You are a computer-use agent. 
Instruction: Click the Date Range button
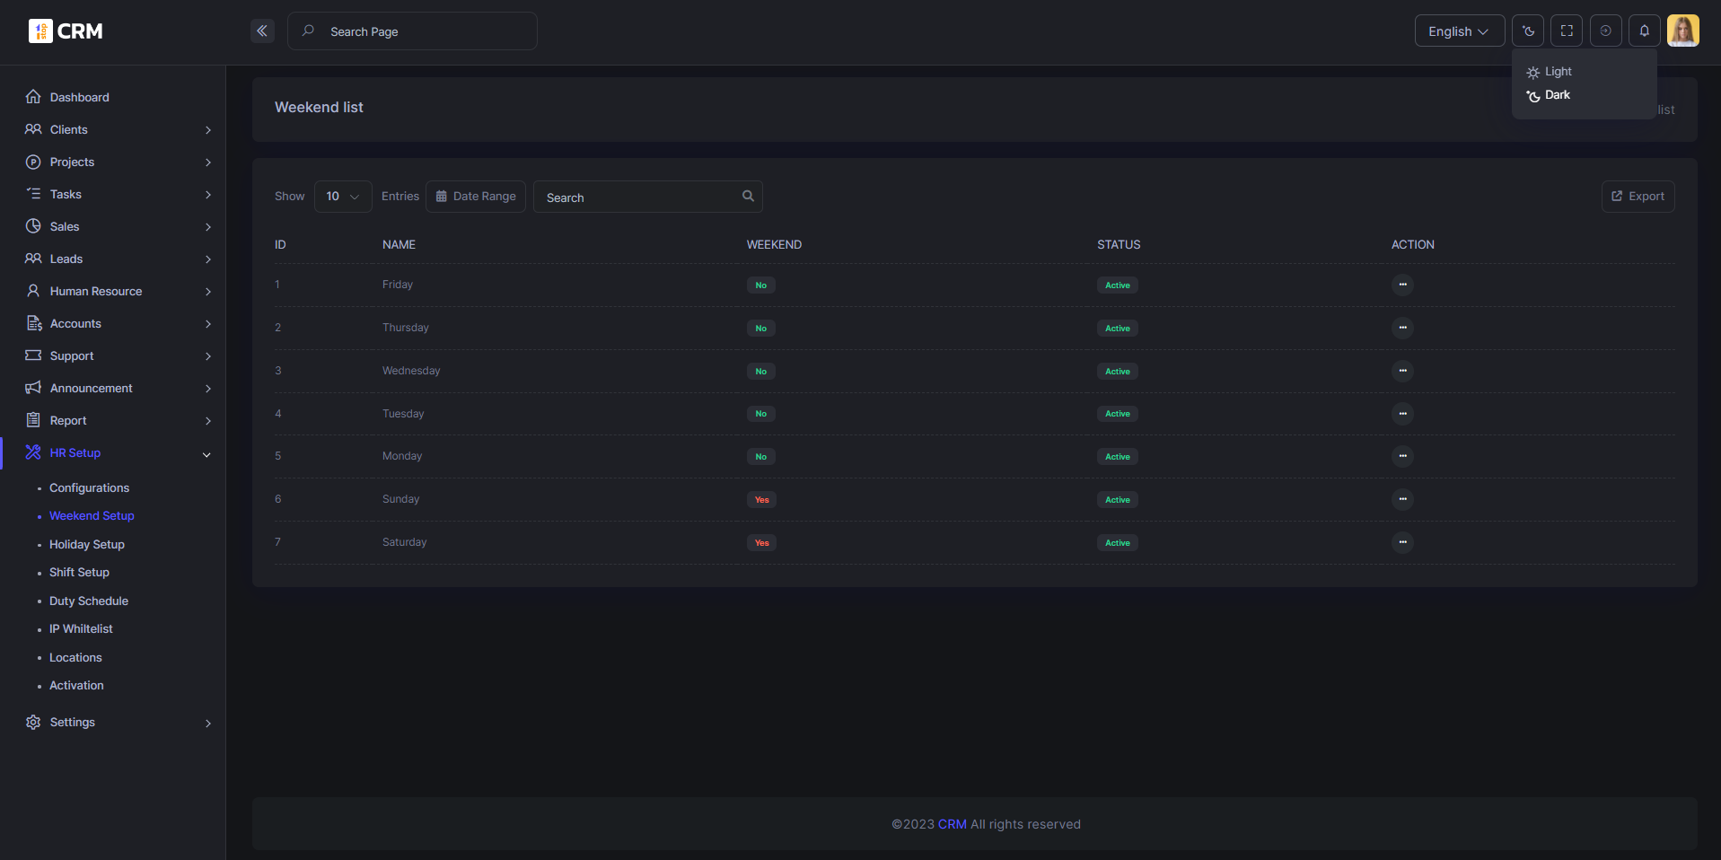coord(476,197)
